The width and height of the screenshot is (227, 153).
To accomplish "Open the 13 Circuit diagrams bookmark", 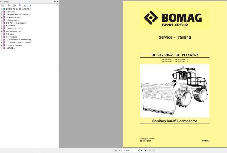I will (x=14, y=45).
